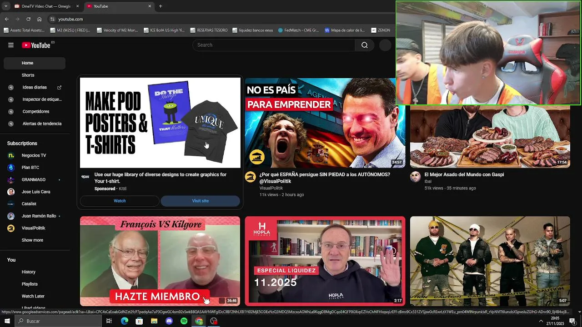Go back with browser back arrow
This screenshot has width=582, height=327.
(x=6, y=19)
